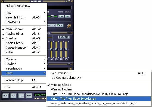The image size is (152, 107).
Task: Click the highlighted Skins menu entry
Action: (24, 73)
